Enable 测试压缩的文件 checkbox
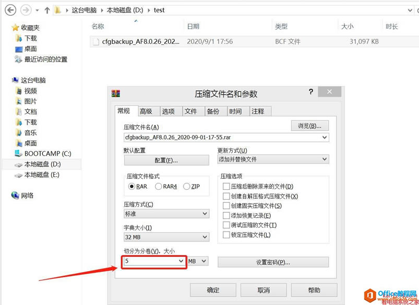Screen dimensions: 419x305 pos(226,225)
